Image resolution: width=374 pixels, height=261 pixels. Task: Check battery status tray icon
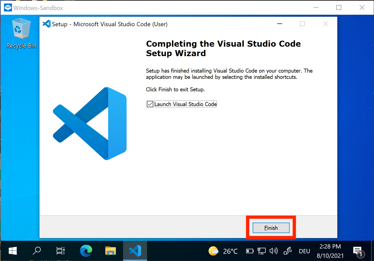(x=250, y=251)
